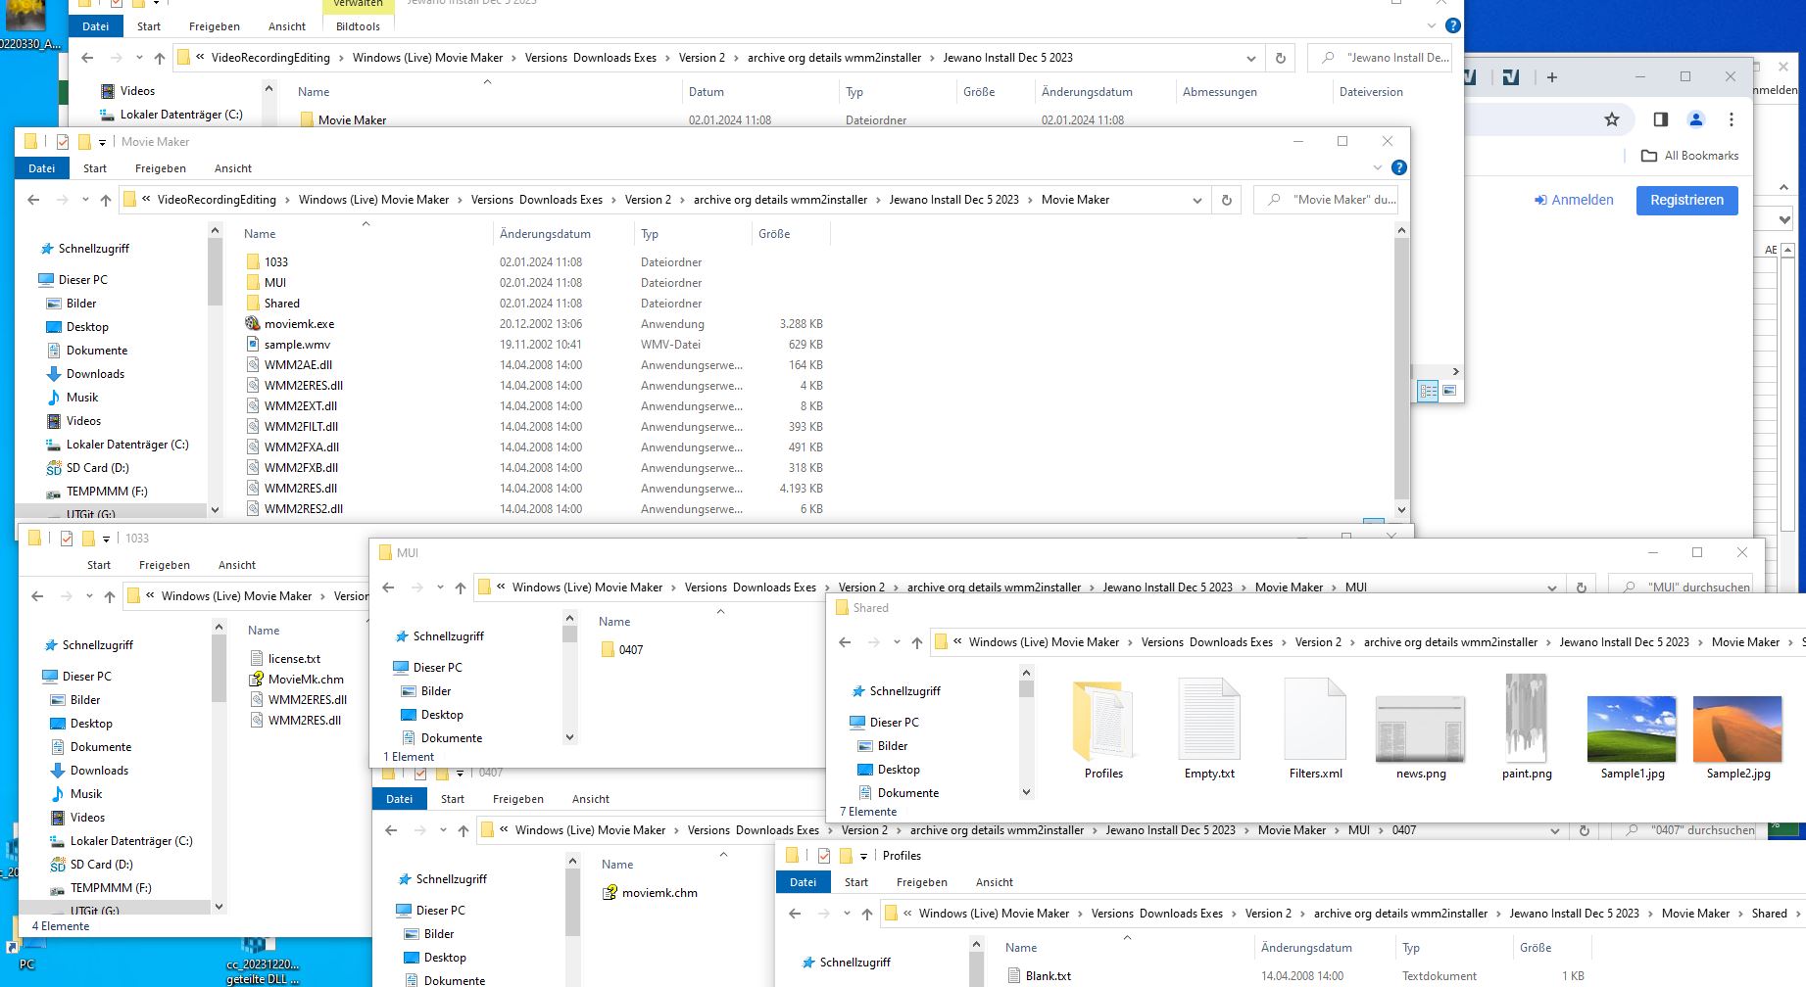Select the moviemk.exe application icon
This screenshot has width=1806, height=987.
coord(253,324)
